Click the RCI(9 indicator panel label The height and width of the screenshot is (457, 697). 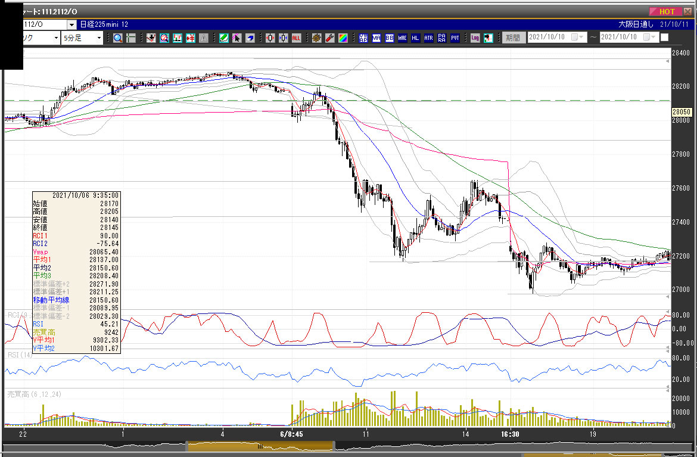tap(19, 316)
